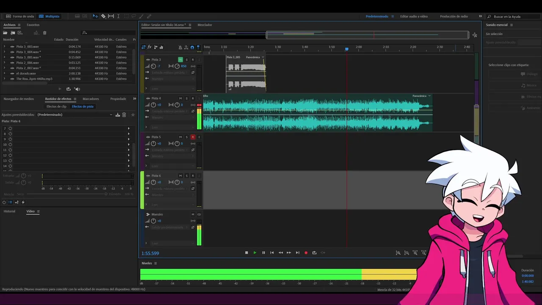Click the red Record button
Screen dimensions: 542x305
pos(306,252)
